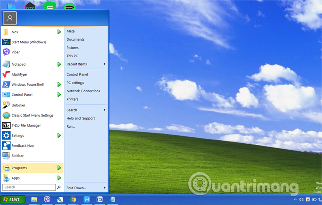Viewport: 322px width, 205px height.
Task: Expand the Notepad green arrow
Action: point(59,64)
